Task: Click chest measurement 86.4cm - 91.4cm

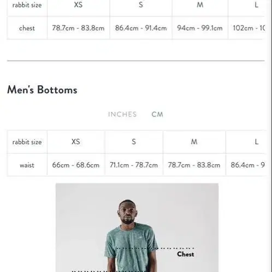Action: pyautogui.click(x=141, y=28)
